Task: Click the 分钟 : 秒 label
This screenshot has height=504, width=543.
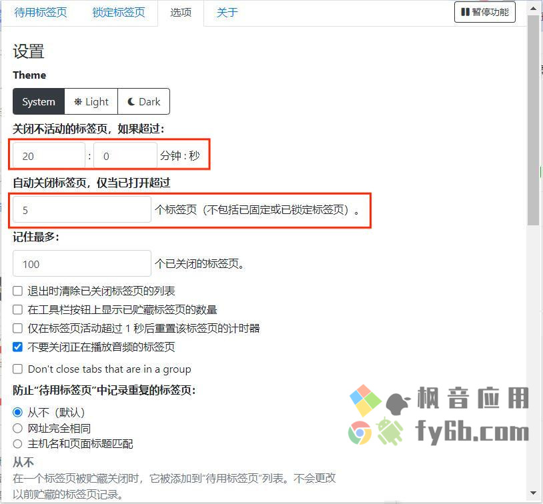Action: [179, 156]
